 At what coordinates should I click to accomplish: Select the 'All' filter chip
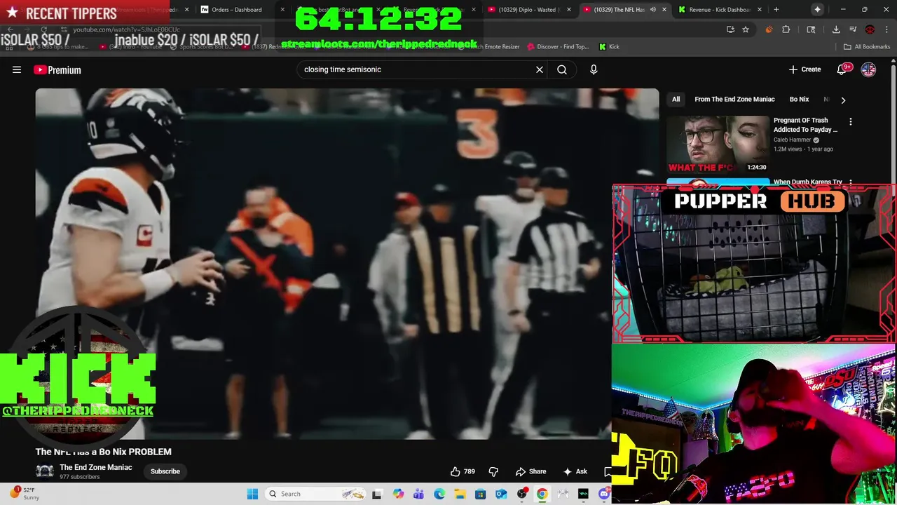click(676, 100)
